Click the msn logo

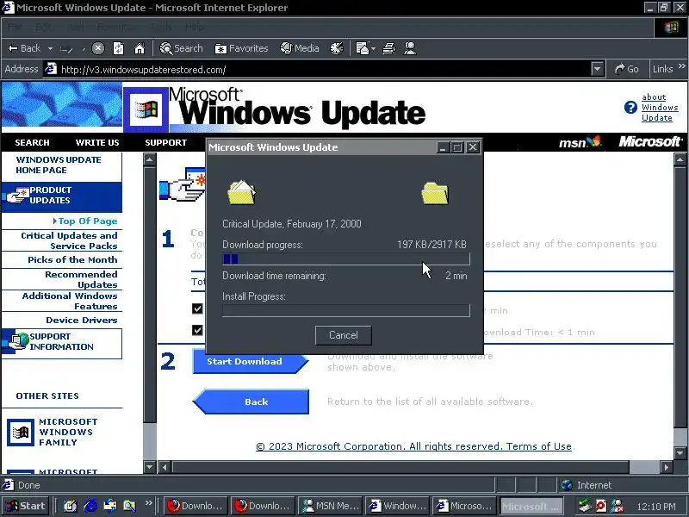[580, 142]
